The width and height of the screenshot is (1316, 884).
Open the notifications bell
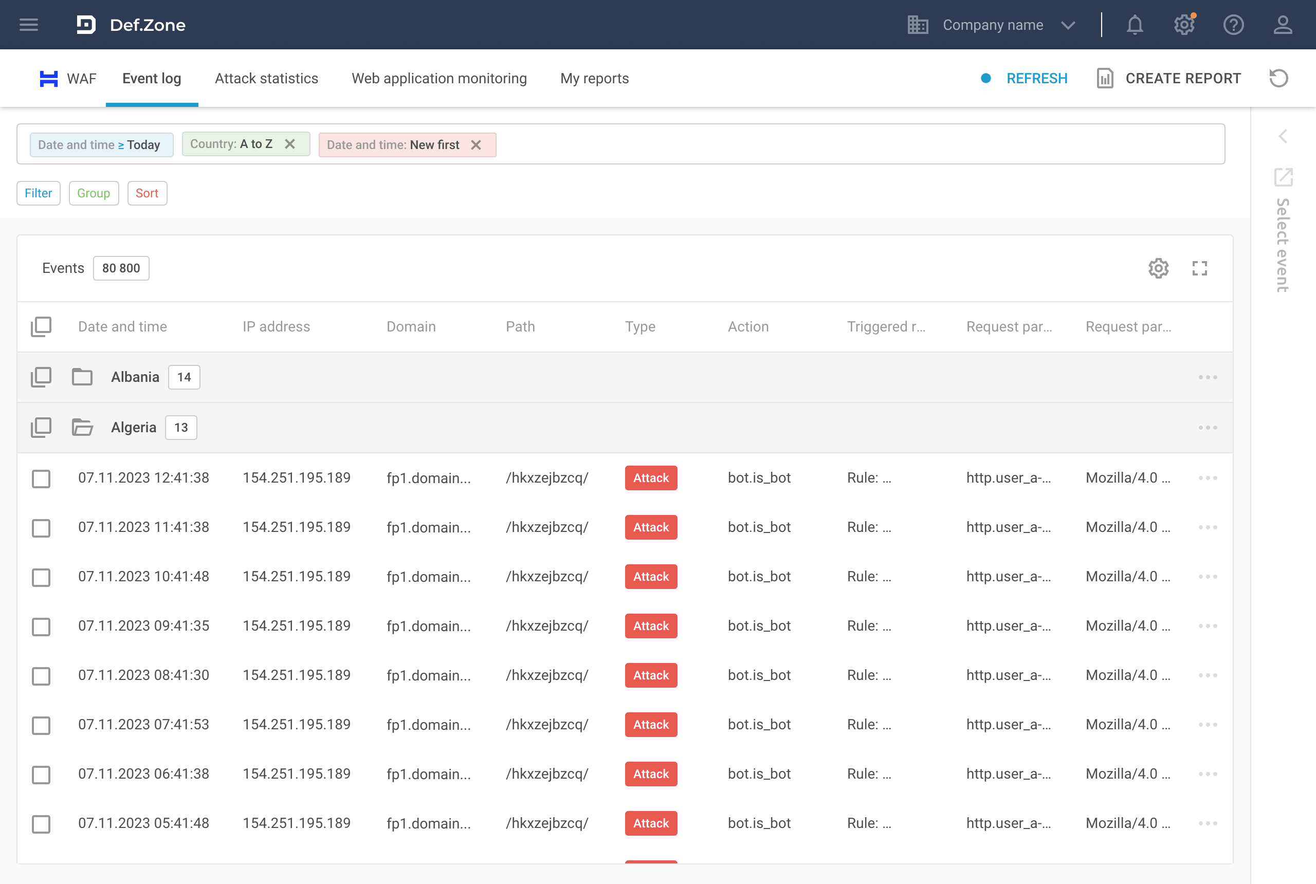pos(1135,25)
